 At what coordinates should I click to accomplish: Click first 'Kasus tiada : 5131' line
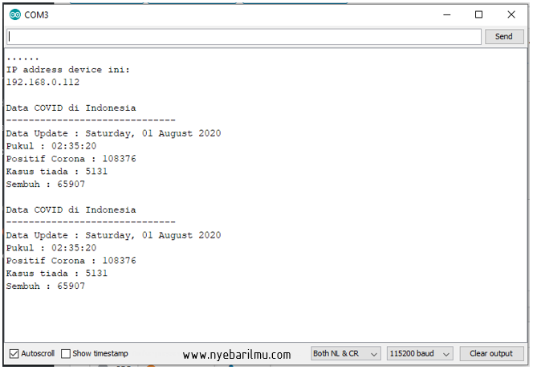pos(57,171)
